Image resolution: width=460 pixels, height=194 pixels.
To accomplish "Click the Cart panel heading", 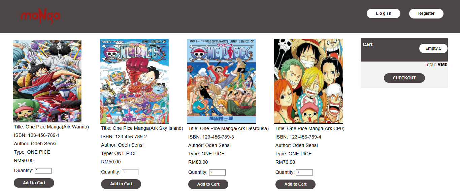I will 368,44.
